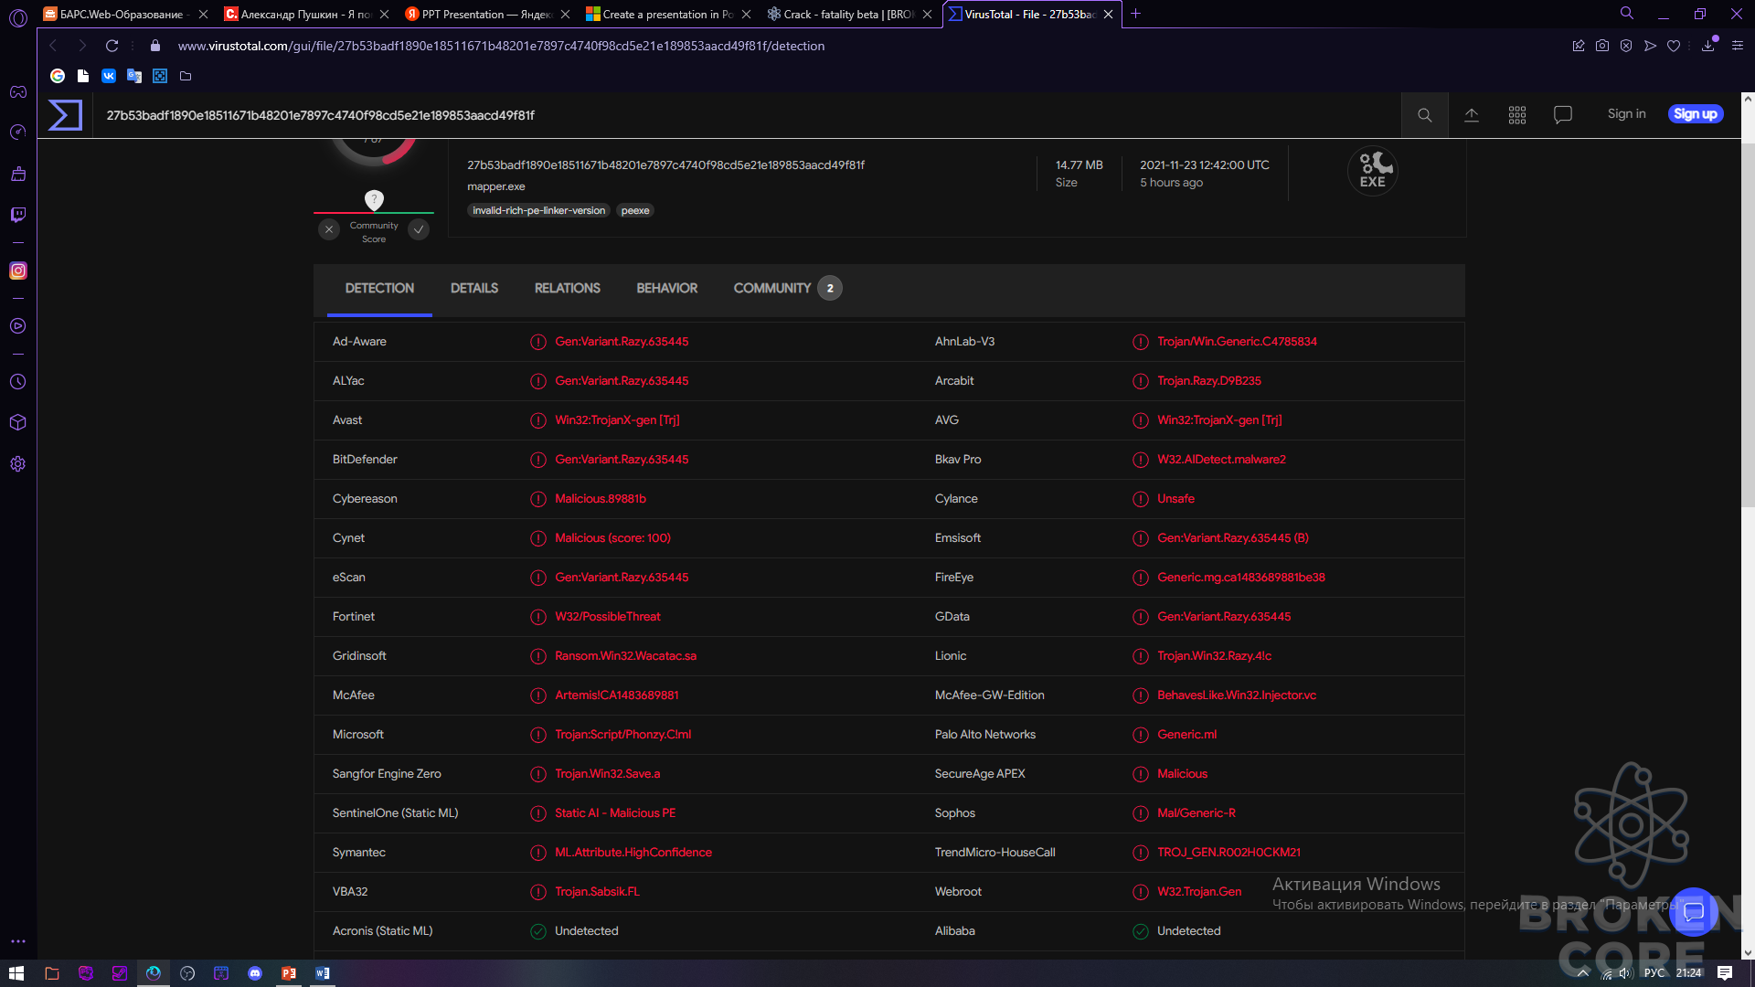Screen dimensions: 1755x987
Task: Open sidebar settings gear
Action: click(17, 464)
